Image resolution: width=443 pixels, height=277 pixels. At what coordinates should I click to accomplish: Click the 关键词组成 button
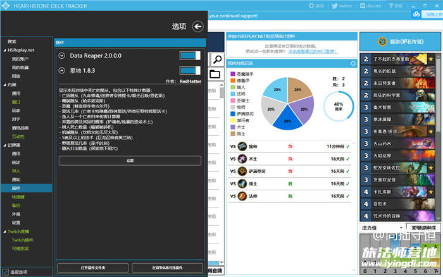pyautogui.click(x=423, y=228)
